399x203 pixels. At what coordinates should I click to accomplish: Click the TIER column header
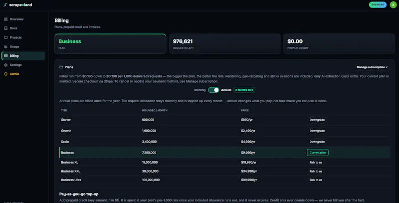tap(64, 110)
